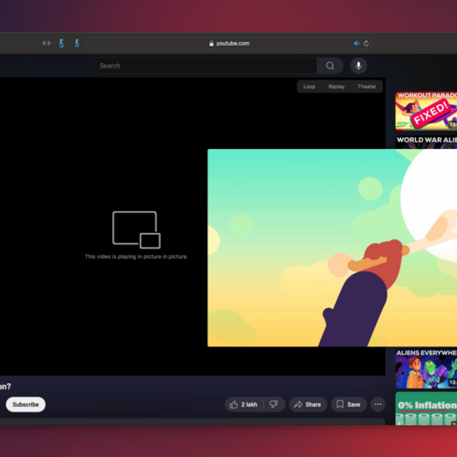This screenshot has width=457, height=457.
Task: Click the floating picture-in-picture video window
Action: point(332,248)
